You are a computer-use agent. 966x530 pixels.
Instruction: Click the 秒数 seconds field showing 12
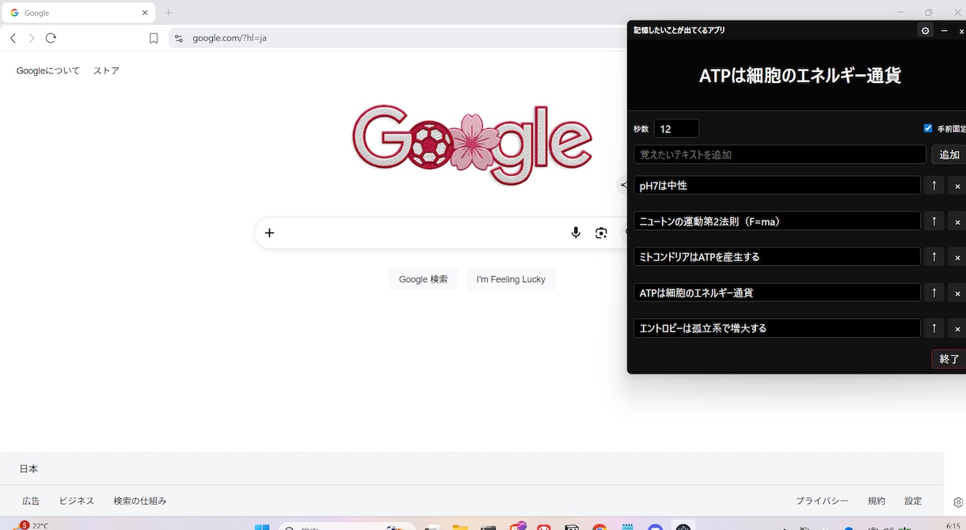point(676,129)
